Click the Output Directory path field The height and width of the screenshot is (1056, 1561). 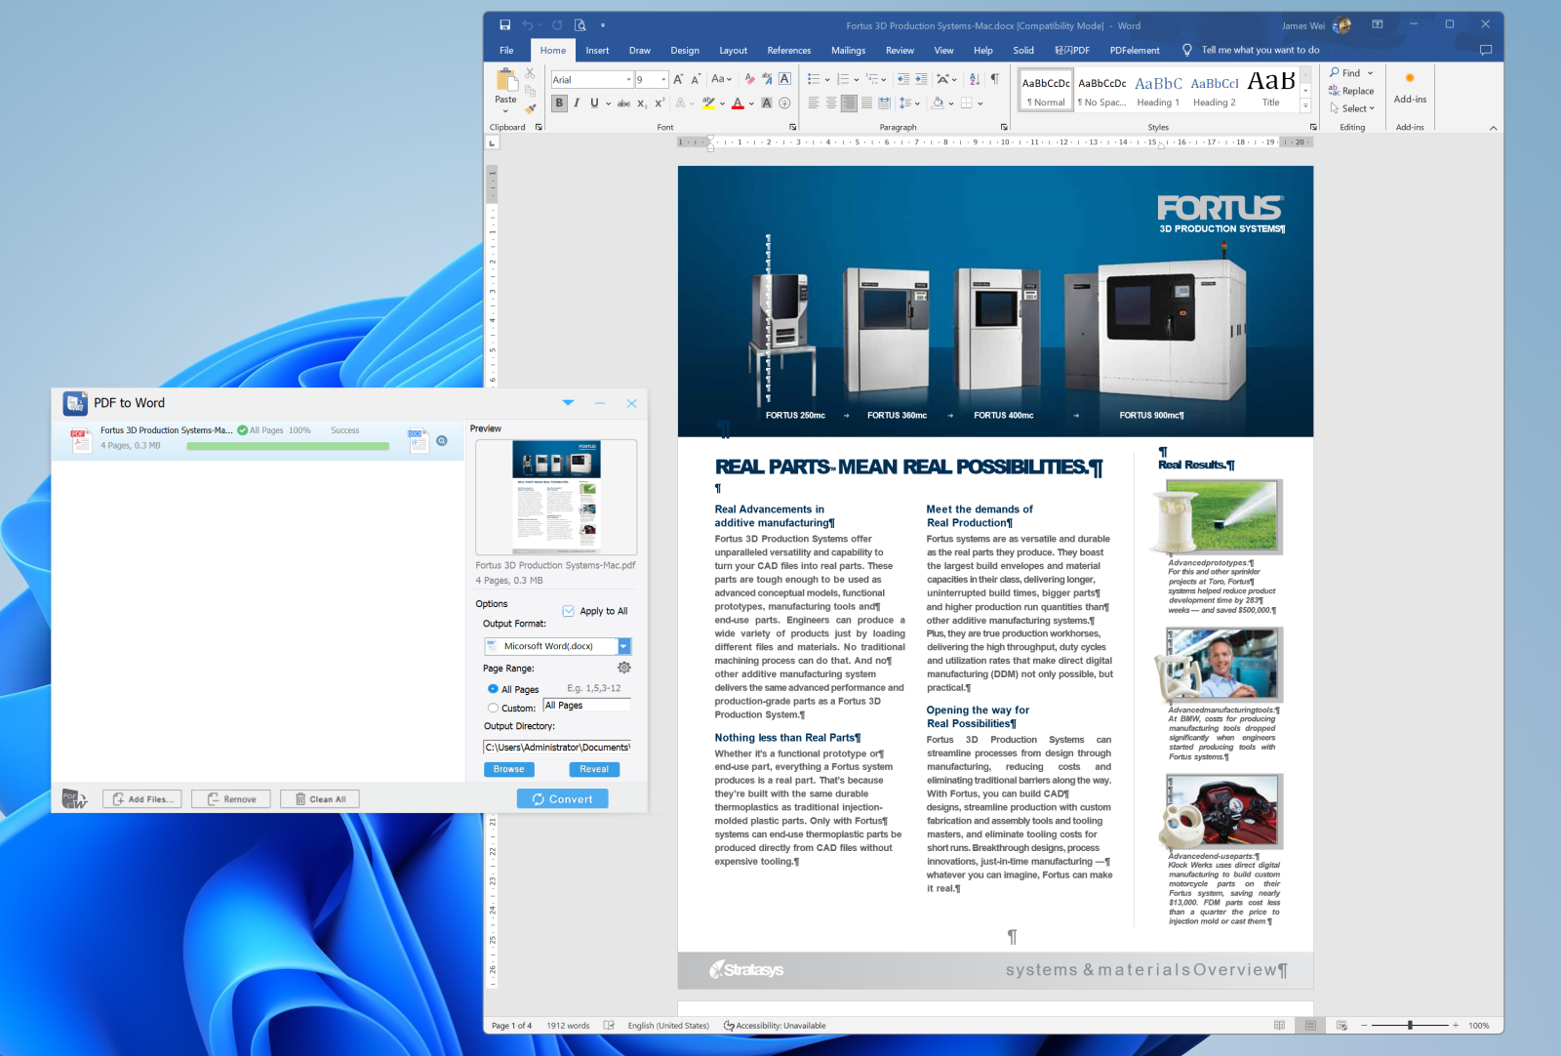pyautogui.click(x=557, y=748)
